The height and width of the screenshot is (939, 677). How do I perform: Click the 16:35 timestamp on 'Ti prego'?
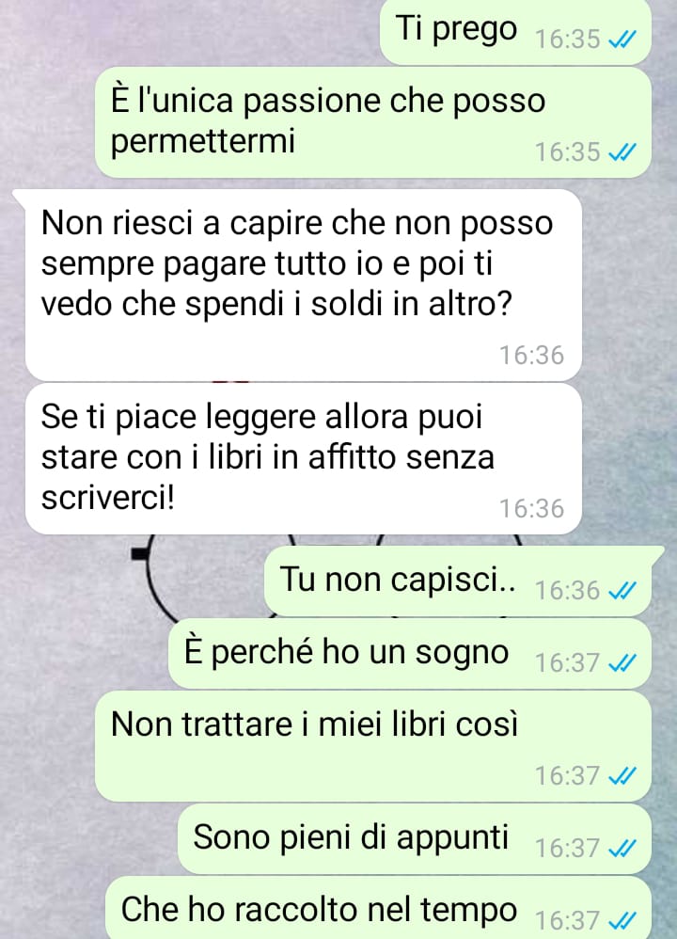568,40
